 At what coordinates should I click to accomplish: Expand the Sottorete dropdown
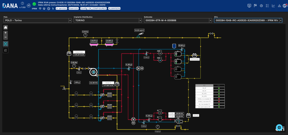(210, 20)
